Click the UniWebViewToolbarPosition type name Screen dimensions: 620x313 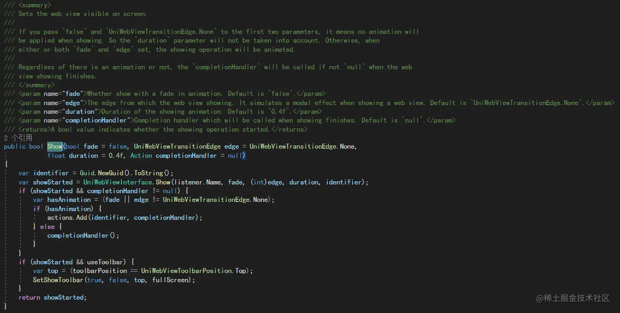click(186, 271)
